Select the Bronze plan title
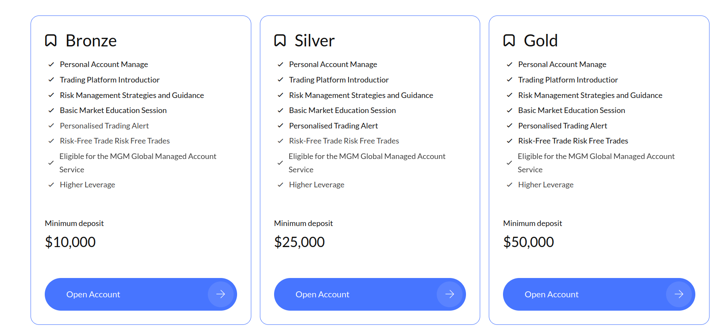Screen dimensions: 722x333 click(91, 41)
